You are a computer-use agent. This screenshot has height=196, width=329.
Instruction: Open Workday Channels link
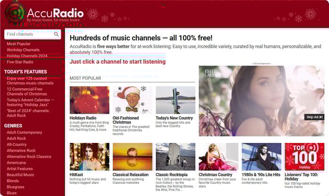click(x=23, y=50)
